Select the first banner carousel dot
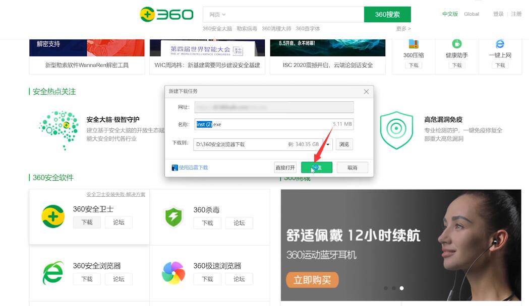Image resolution: width=529 pixels, height=306 pixels. click(386, 288)
